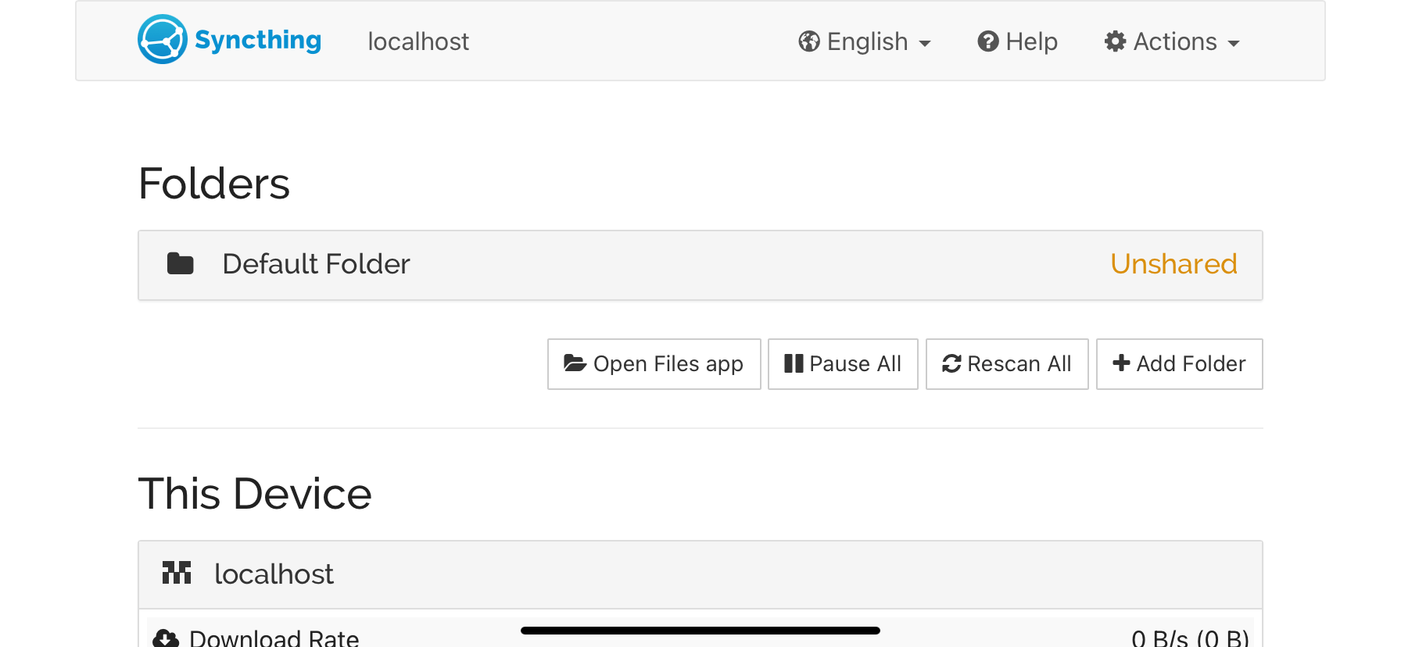Screen dimensions: 1401x647
Task: Open the English language dropdown
Action: pos(865,41)
